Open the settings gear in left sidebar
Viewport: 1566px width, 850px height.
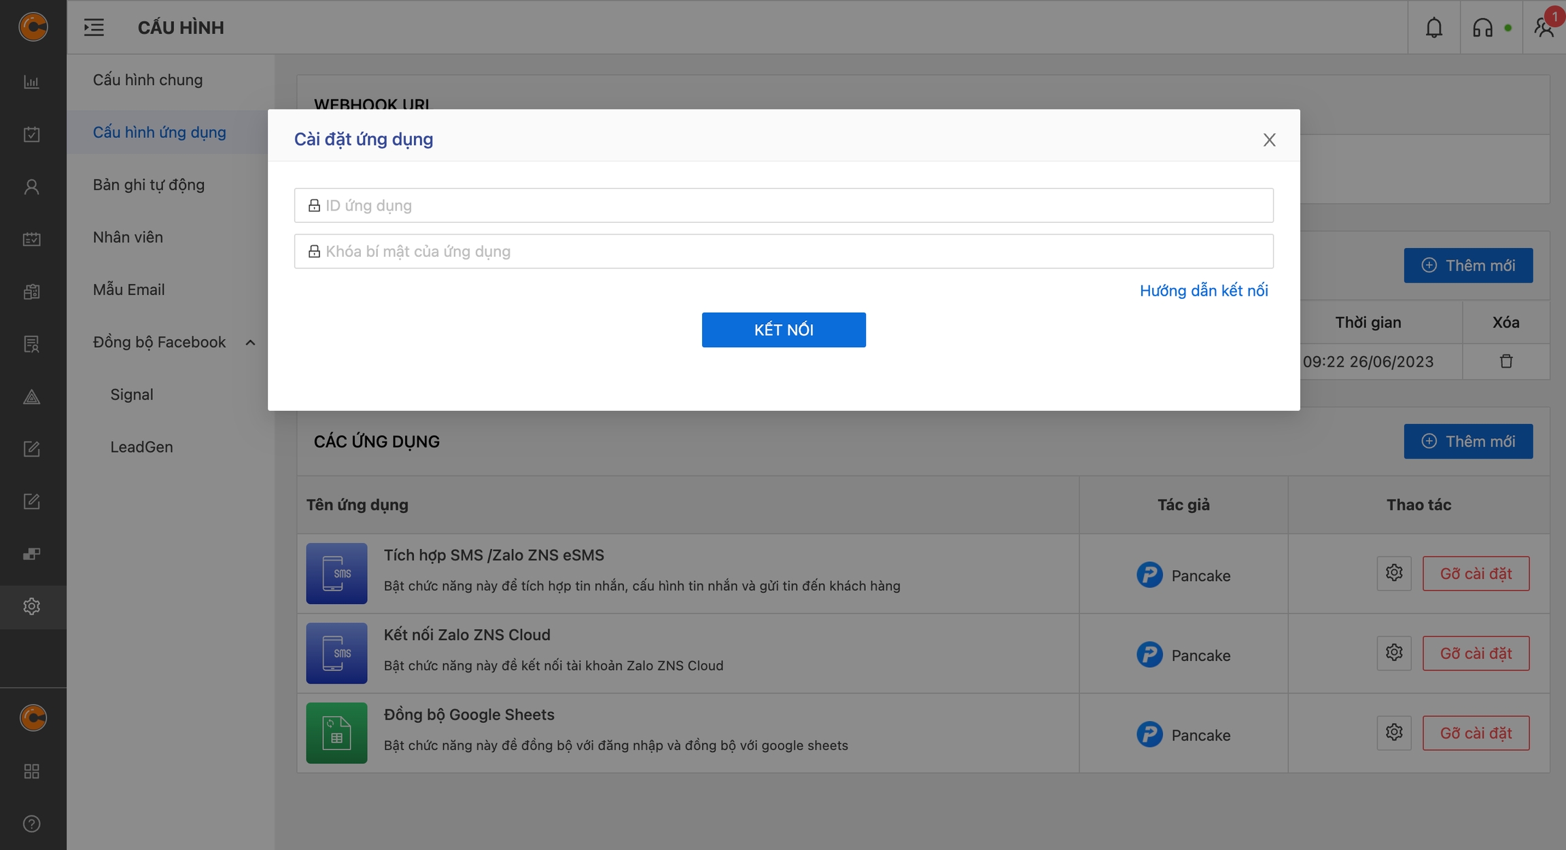[x=32, y=606]
